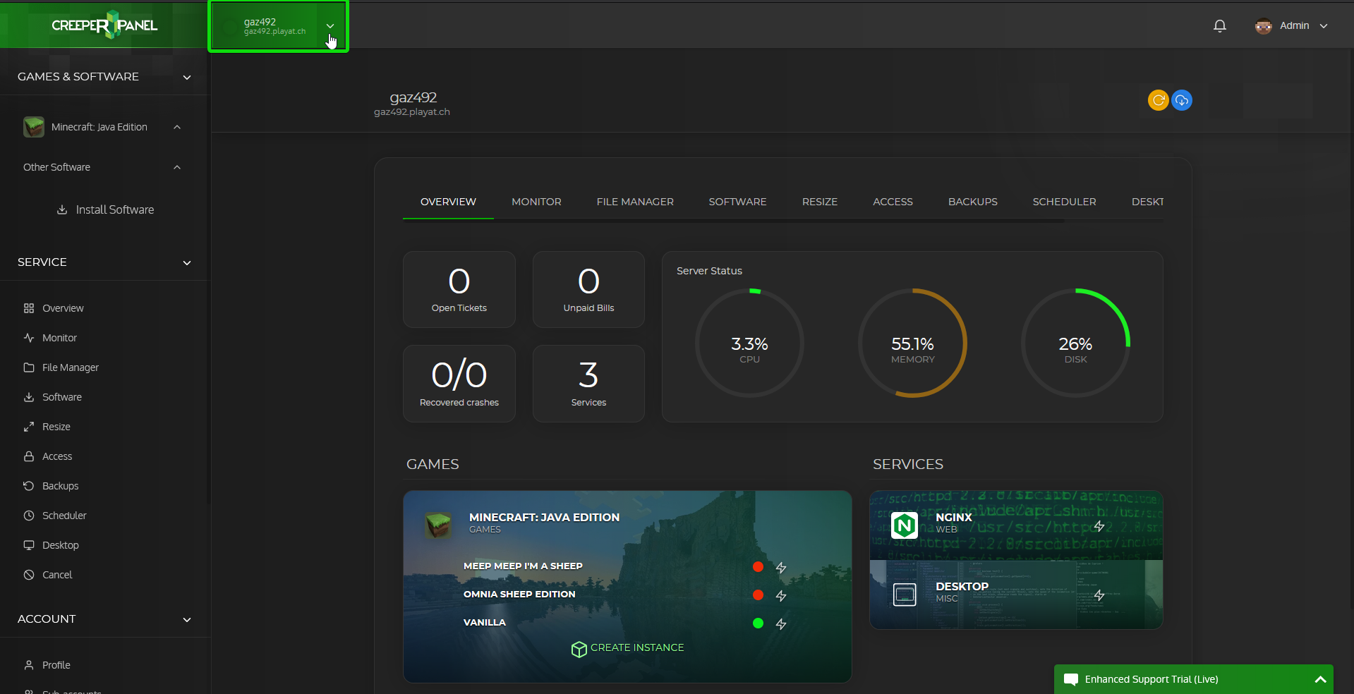Click the Unpaid Bills count card

click(x=588, y=289)
